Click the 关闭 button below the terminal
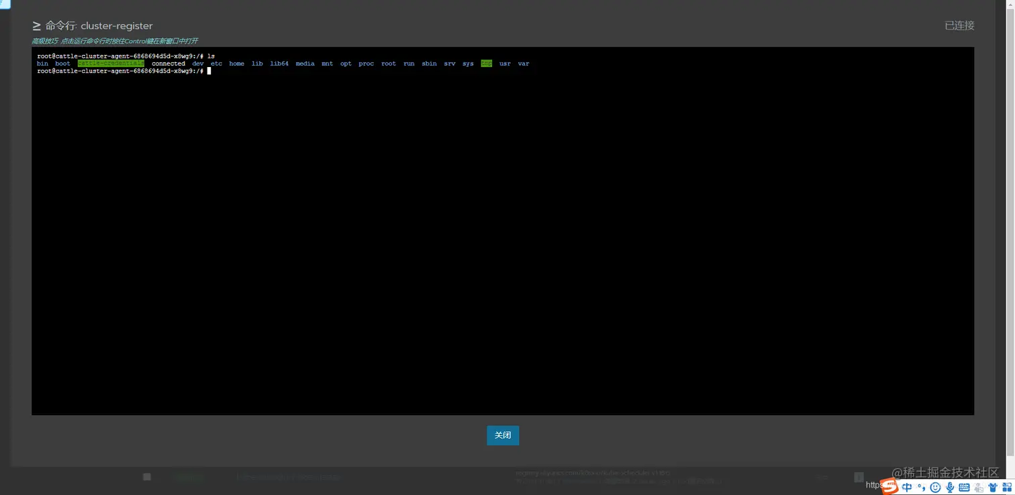The height and width of the screenshot is (495, 1015). (503, 435)
